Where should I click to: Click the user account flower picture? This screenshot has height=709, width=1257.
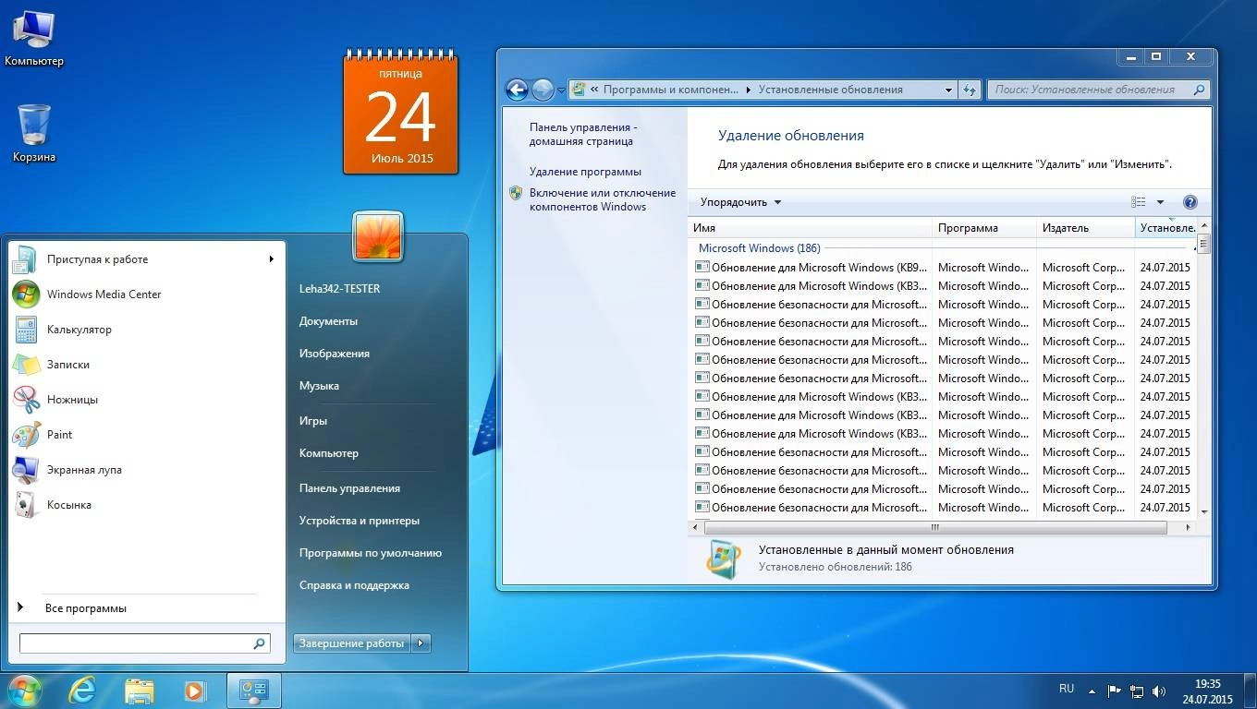[377, 236]
